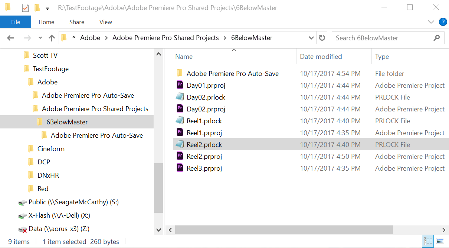Click the 6BelowMaster breadcrumb segment

[252, 38]
